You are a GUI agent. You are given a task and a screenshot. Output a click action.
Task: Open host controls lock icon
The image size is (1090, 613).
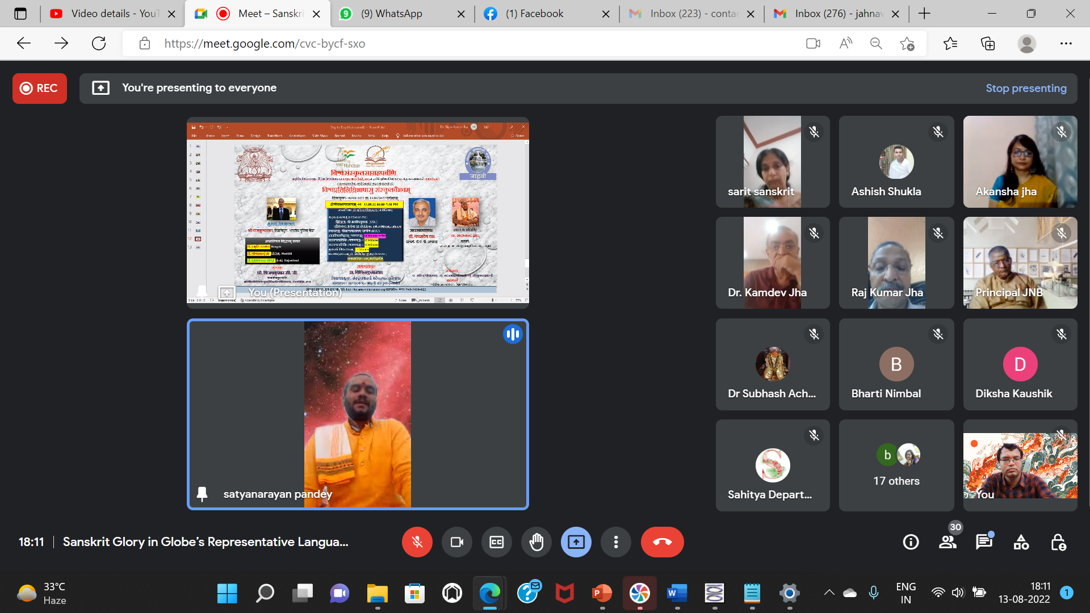pos(1058,542)
